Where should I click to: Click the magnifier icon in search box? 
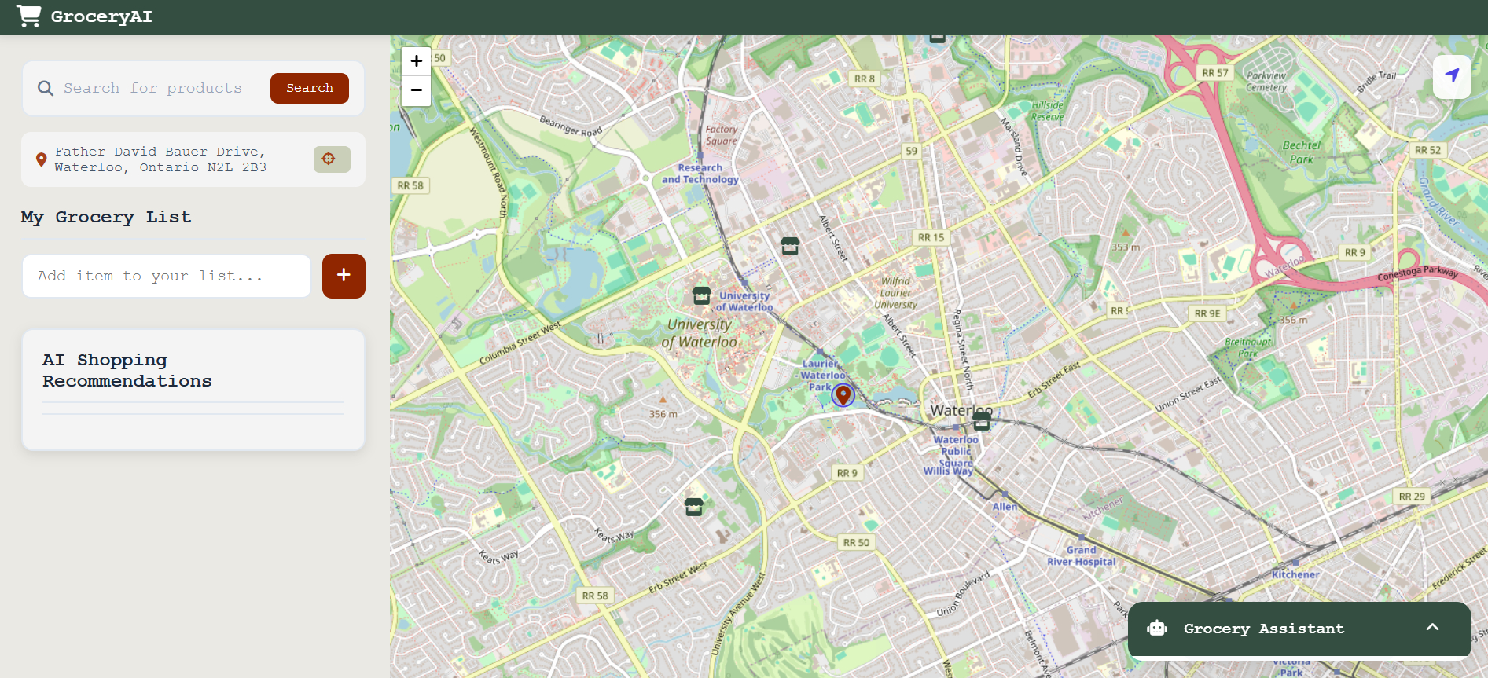point(46,89)
